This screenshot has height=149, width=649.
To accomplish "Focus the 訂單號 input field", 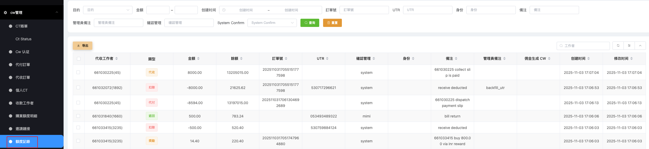I will [x=364, y=10].
